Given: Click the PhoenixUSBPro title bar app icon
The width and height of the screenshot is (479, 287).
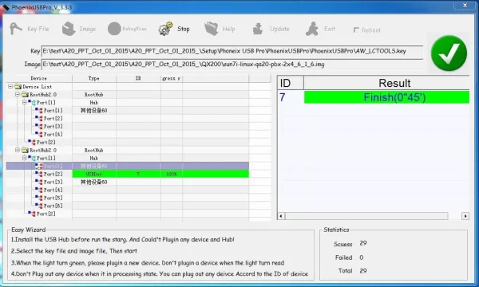Looking at the screenshot, I should [x=6, y=6].
